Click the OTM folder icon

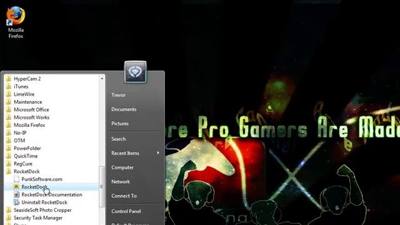[x=8, y=140]
